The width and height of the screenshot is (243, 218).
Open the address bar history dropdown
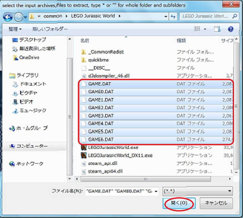[166, 16]
